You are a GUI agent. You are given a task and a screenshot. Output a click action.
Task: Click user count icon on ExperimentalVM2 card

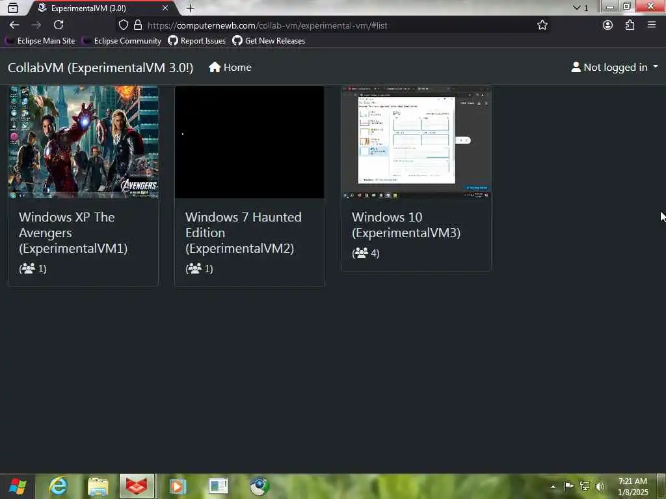point(194,268)
